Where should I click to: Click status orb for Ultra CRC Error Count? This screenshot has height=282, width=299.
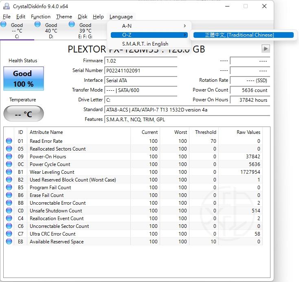[x=9, y=234]
